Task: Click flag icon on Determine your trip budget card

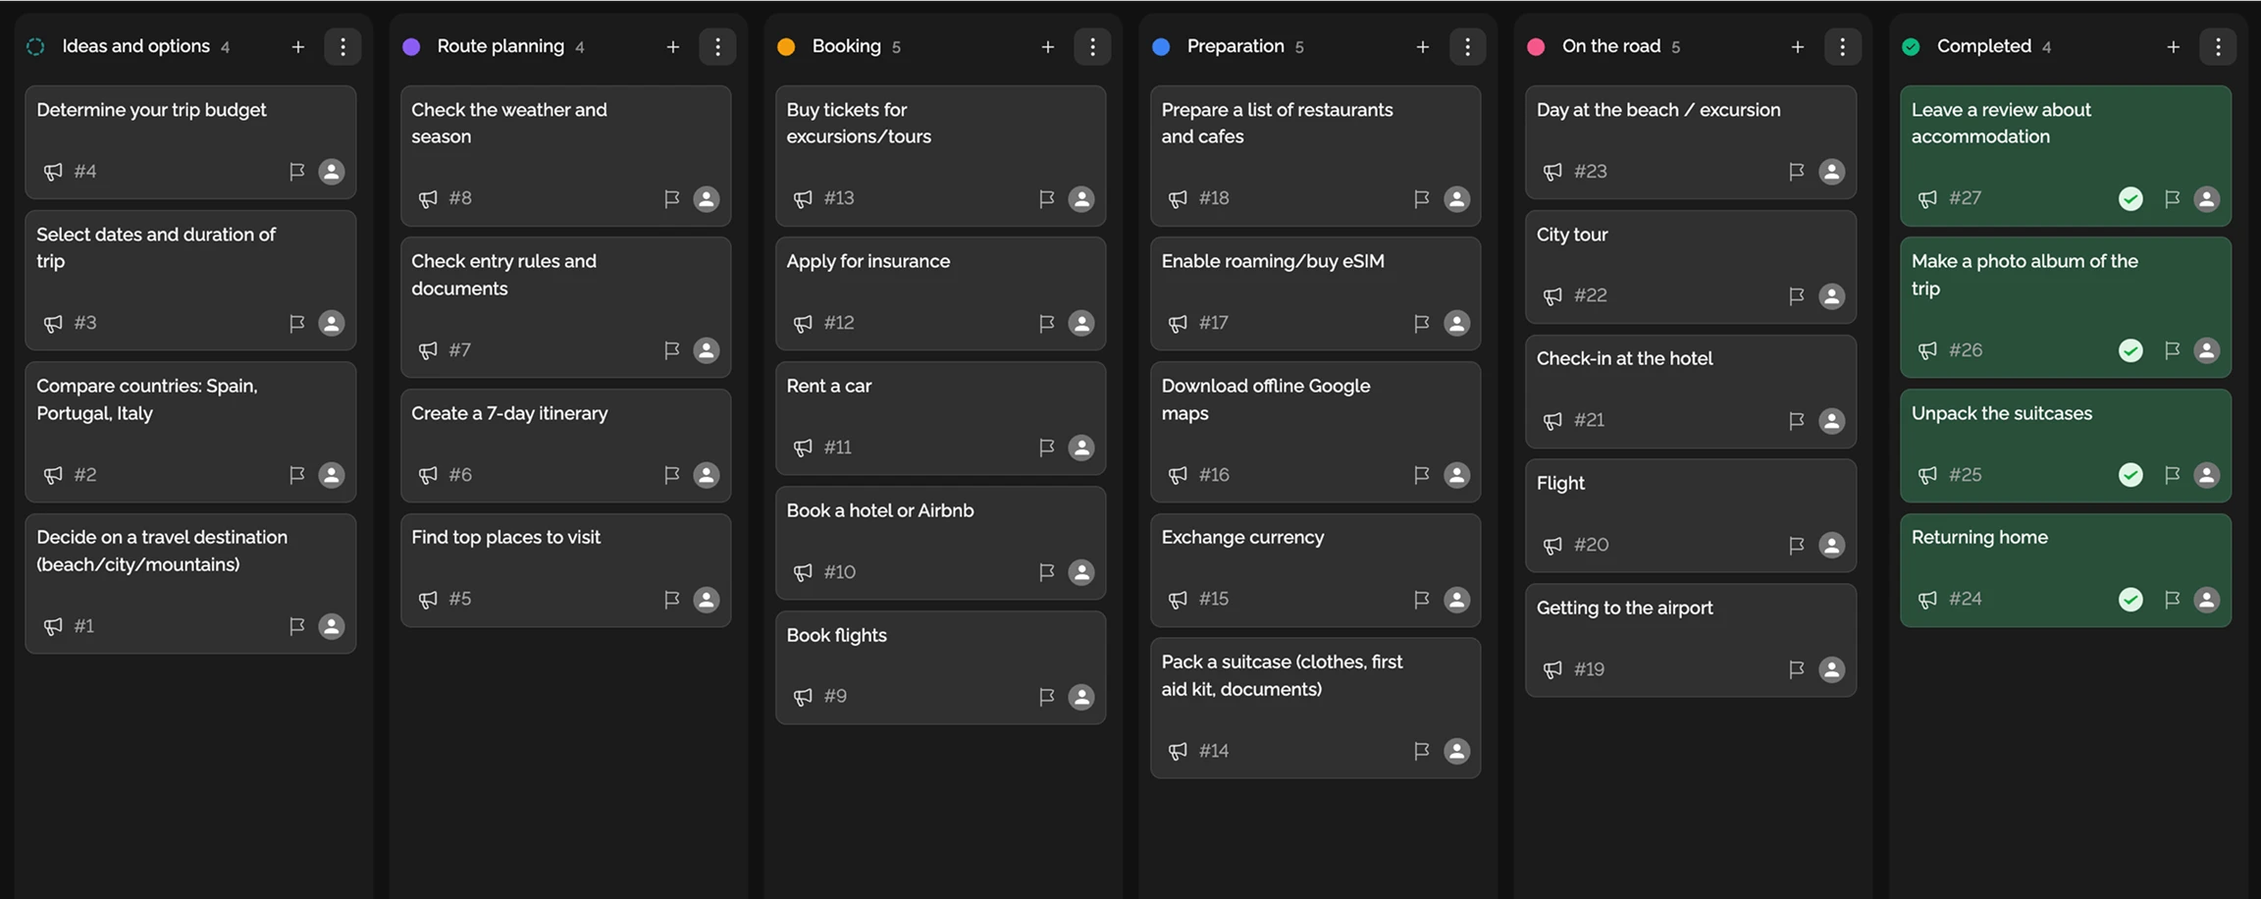Action: pyautogui.click(x=296, y=172)
